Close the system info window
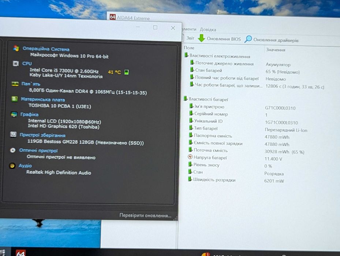This screenshot has width=340, height=256. coord(173,28)
